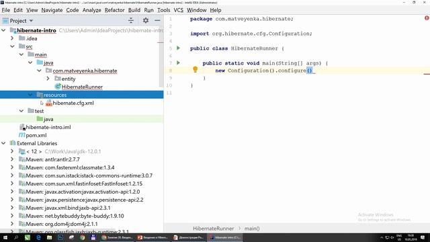Open Windows Start menu
This screenshot has width=430, height=242.
point(5,237)
